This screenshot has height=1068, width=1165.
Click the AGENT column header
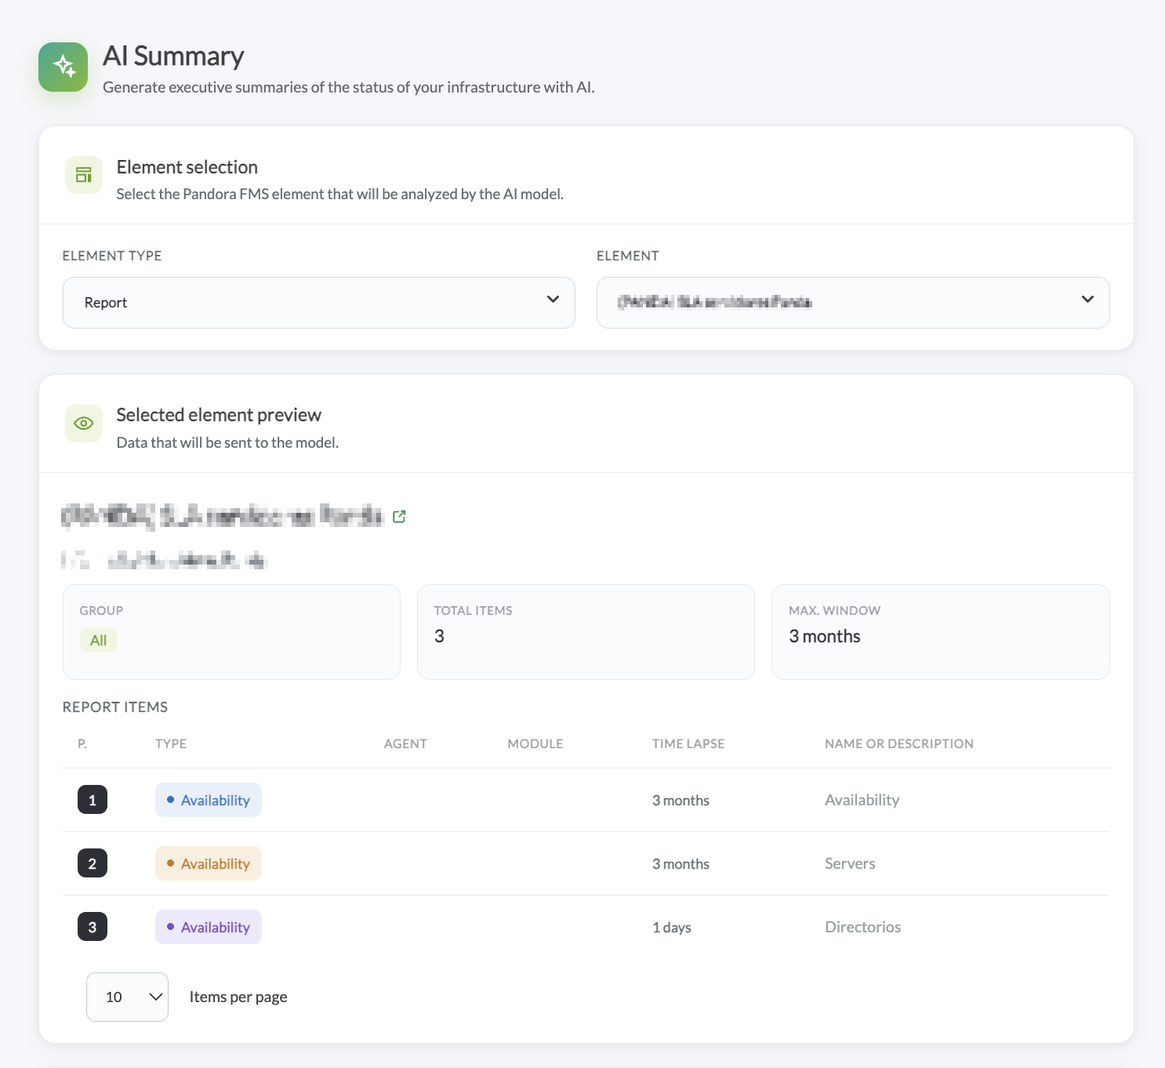coord(405,743)
